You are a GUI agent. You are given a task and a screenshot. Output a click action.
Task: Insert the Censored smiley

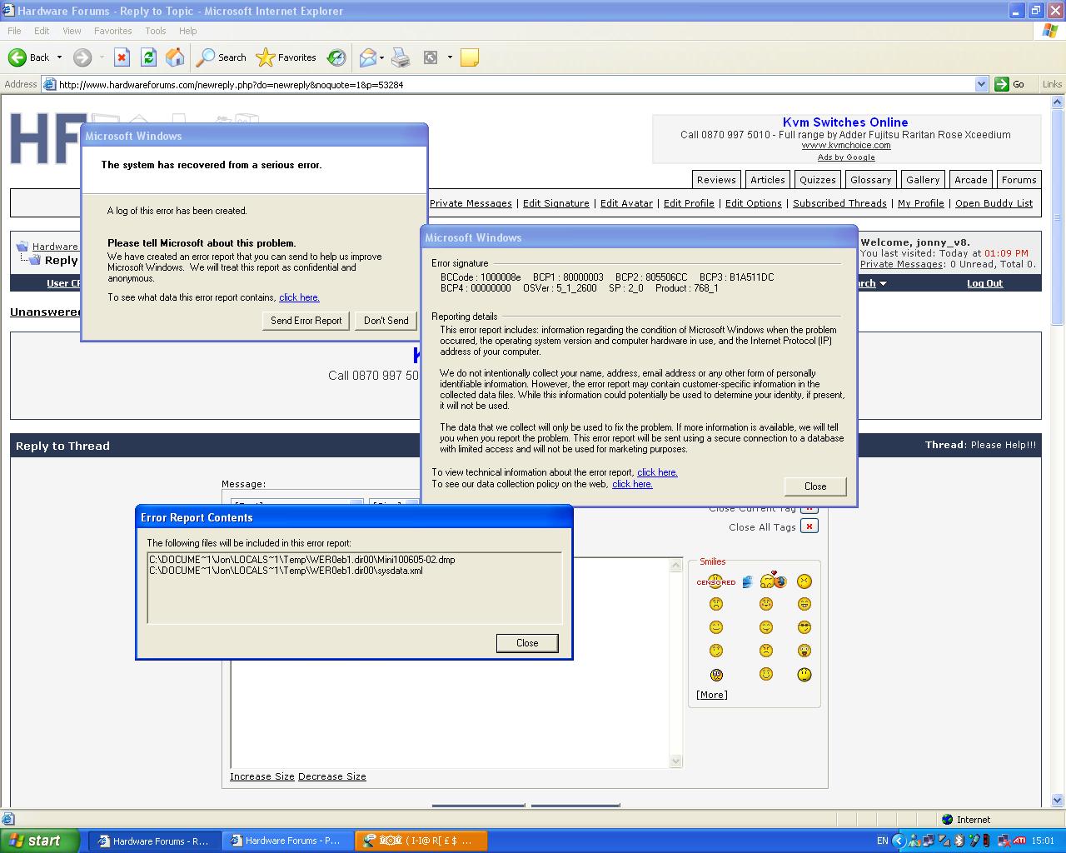[x=716, y=581]
